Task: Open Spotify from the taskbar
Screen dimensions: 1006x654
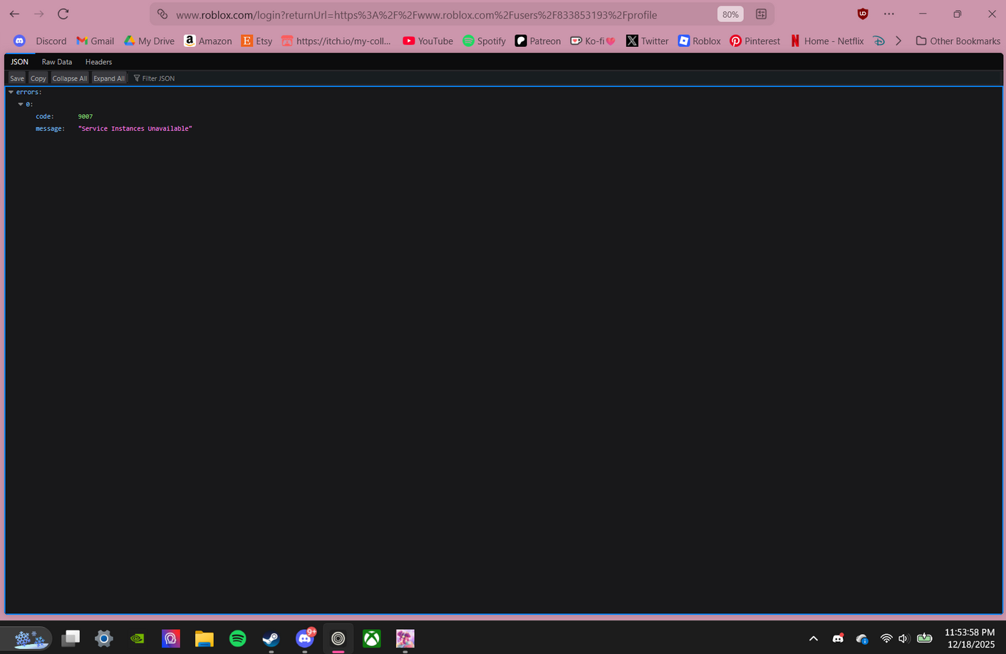Action: click(237, 638)
